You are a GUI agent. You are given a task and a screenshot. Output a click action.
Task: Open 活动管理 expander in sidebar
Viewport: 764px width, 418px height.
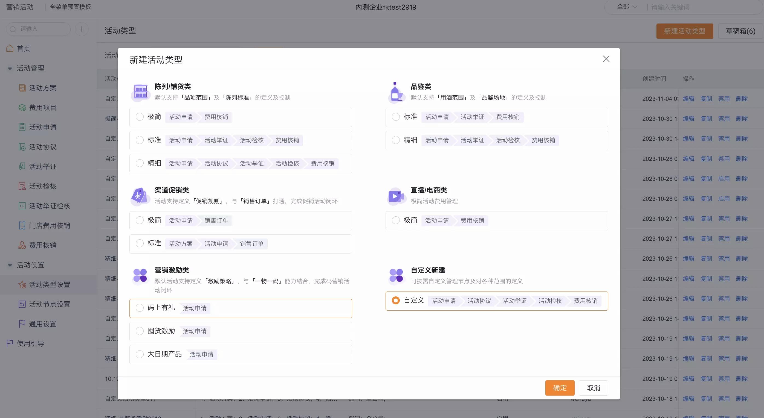coord(9,69)
